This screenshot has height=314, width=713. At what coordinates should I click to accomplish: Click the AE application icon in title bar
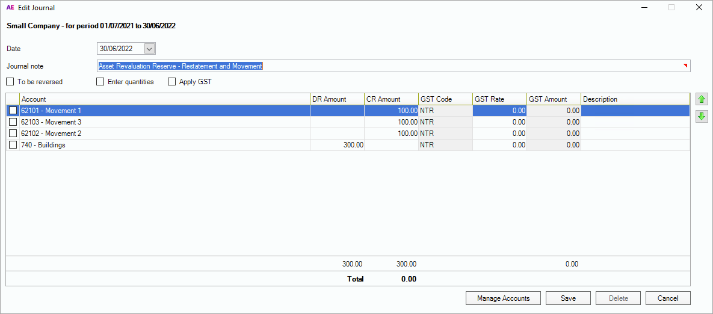[10, 8]
